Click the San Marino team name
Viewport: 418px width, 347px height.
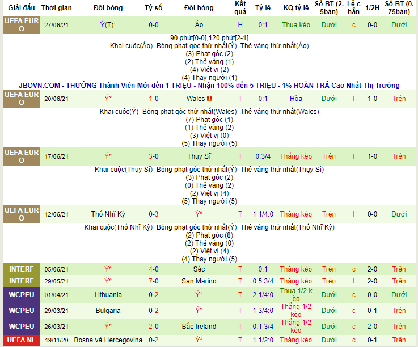coord(199,281)
